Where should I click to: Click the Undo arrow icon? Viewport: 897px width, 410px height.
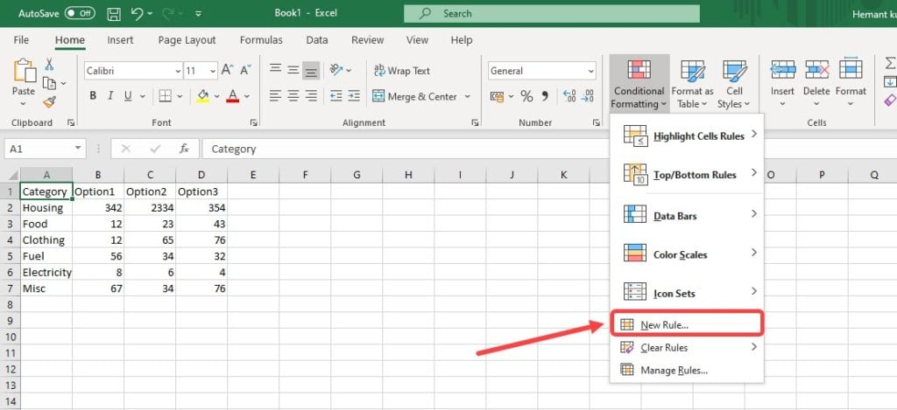click(x=137, y=14)
